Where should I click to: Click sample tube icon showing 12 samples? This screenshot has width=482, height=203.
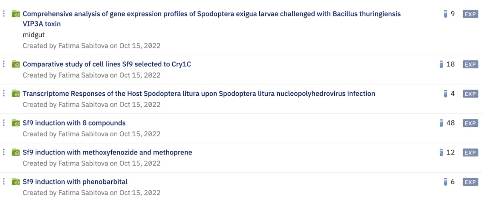point(441,152)
